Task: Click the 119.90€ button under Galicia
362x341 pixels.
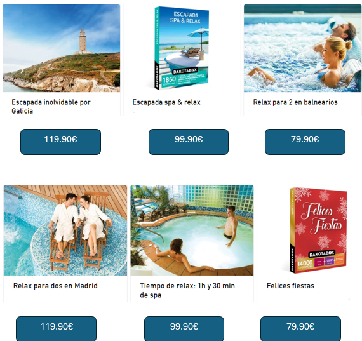Action: pyautogui.click(x=61, y=142)
